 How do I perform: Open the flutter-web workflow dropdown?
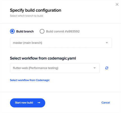tap(55, 68)
